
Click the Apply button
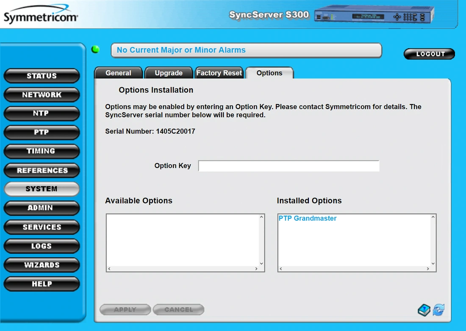(125, 310)
